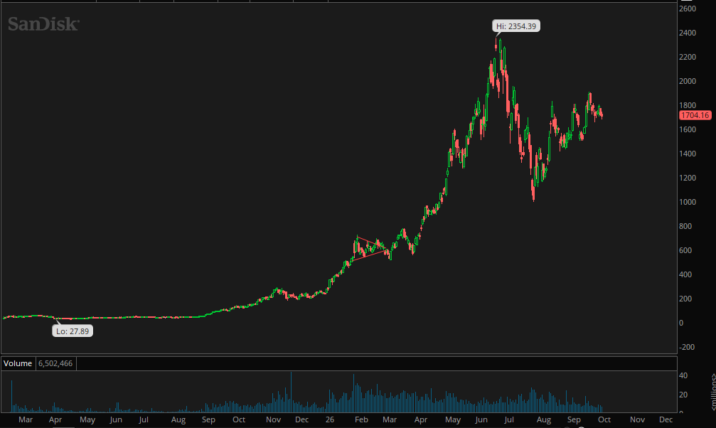Click the 40 volume axis label
Screen dimensions: 716x428
pyautogui.click(x=683, y=375)
